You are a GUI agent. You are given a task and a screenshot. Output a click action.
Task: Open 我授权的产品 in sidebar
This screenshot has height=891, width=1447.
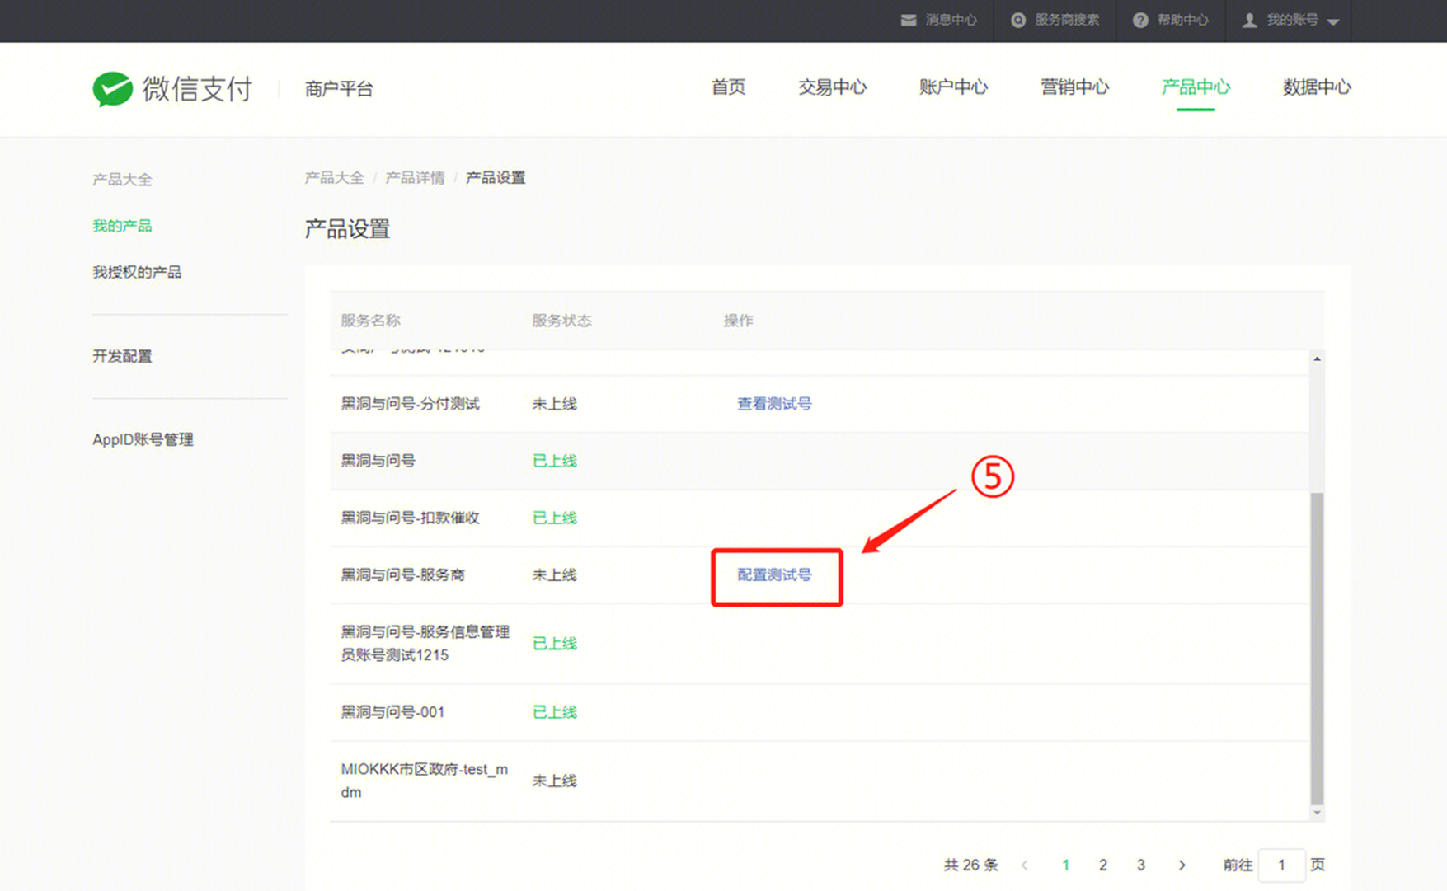137,272
